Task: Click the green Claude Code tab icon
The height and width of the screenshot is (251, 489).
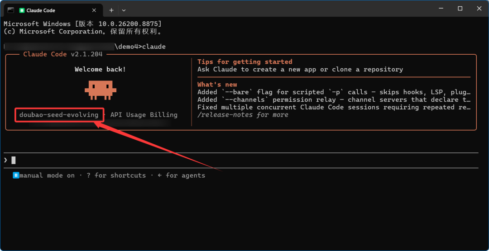Action: click(22, 10)
